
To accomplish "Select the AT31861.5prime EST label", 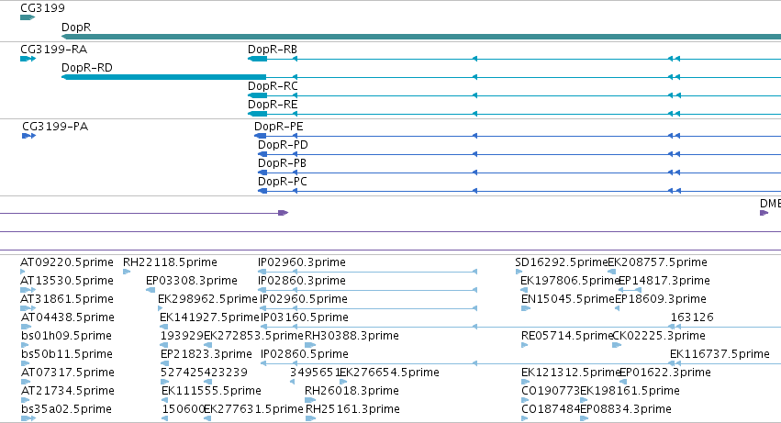I will click(67, 299).
